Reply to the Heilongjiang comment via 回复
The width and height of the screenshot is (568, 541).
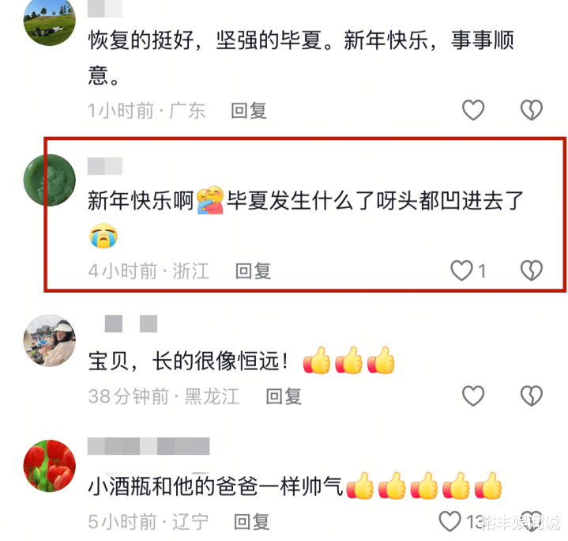point(284,396)
